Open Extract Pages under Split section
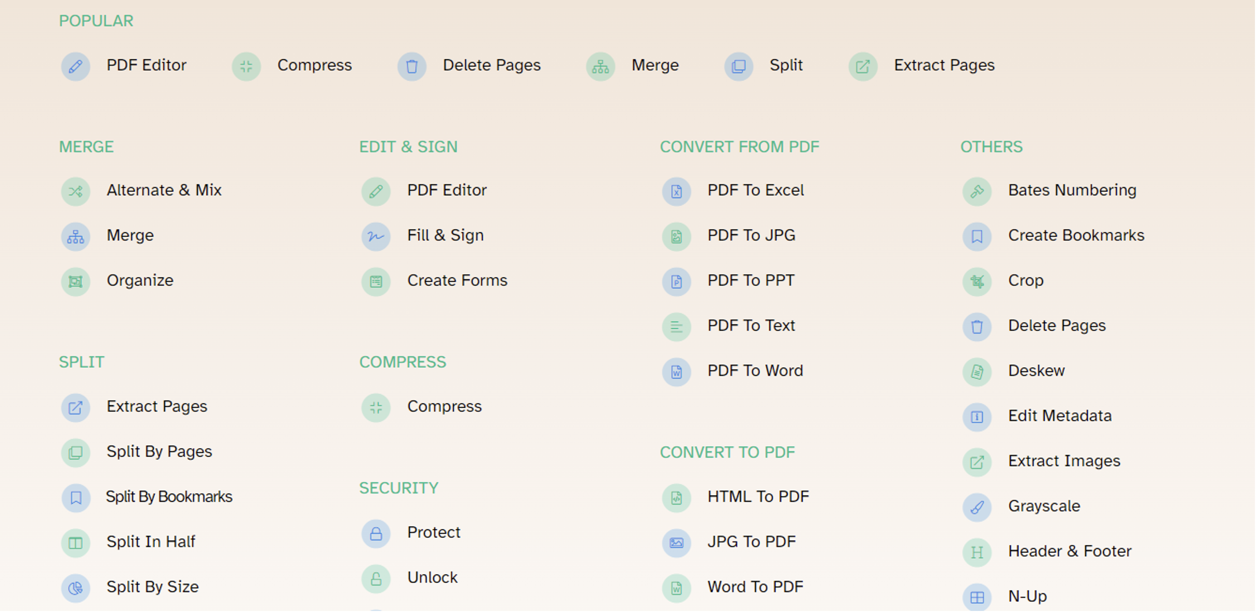The width and height of the screenshot is (1256, 612). (157, 406)
